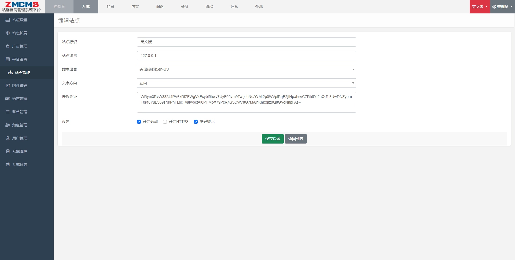This screenshot has width=515, height=260.
Task: Go to 广告管理 sidebar link
Action: click(x=27, y=46)
